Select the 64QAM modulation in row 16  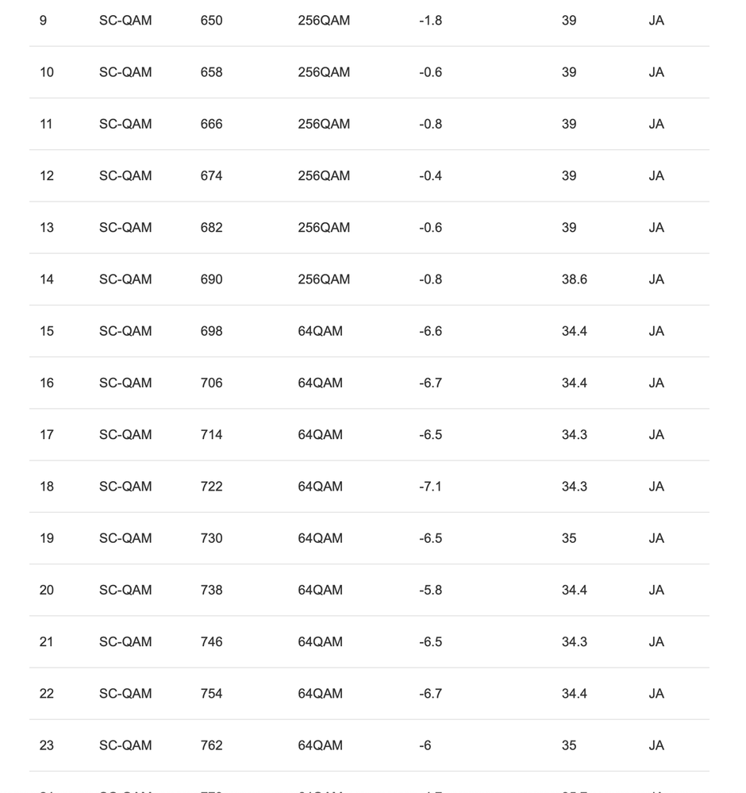[x=320, y=383]
